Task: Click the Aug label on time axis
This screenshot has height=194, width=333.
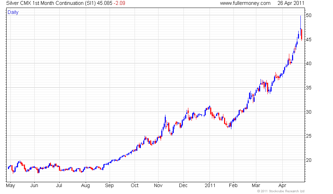Action: coord(85,186)
